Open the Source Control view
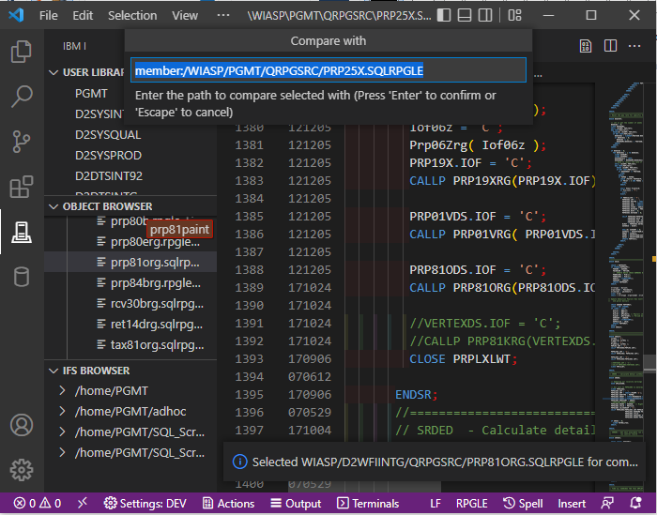 [21, 142]
